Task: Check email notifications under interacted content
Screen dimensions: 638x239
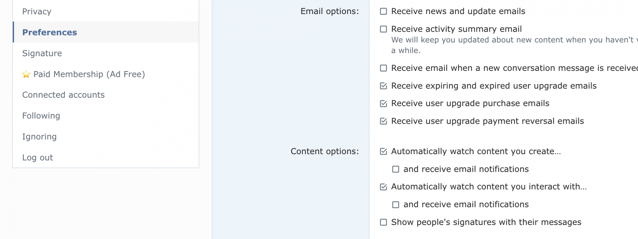Action: 396,205
